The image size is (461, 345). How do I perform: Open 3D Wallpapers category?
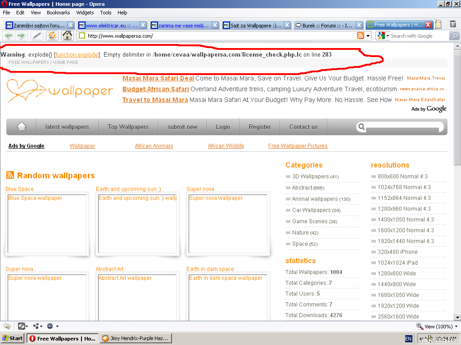[315, 176]
